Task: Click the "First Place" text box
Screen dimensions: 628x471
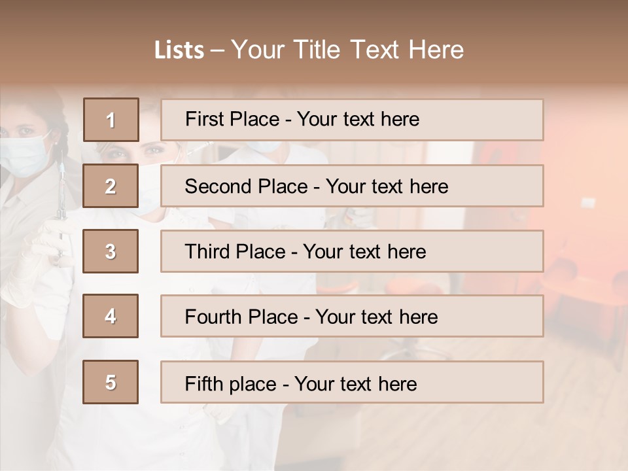Action: coord(352,120)
